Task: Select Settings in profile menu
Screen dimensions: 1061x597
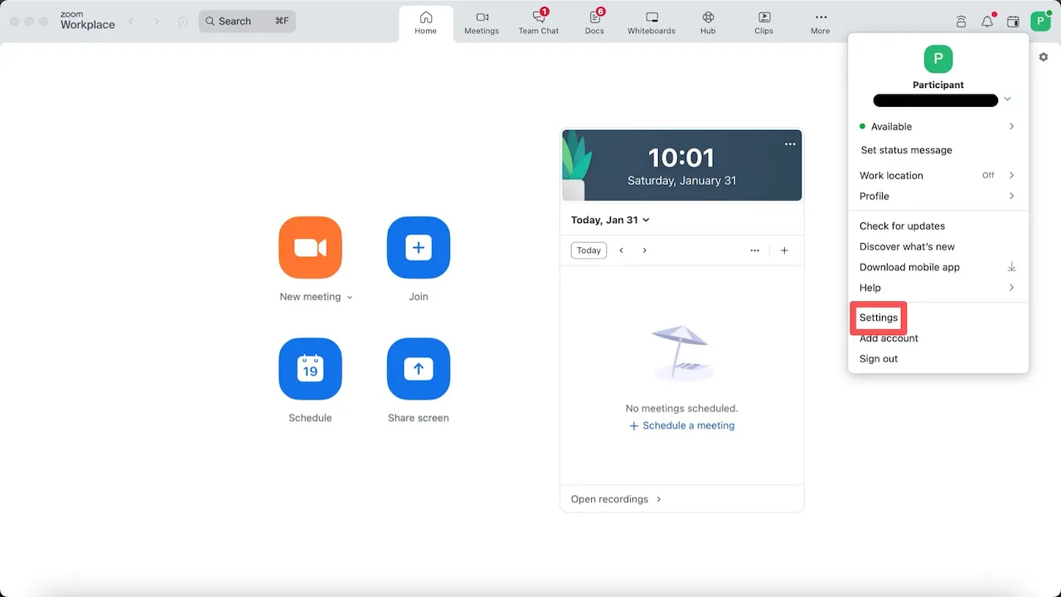Action: (879, 318)
